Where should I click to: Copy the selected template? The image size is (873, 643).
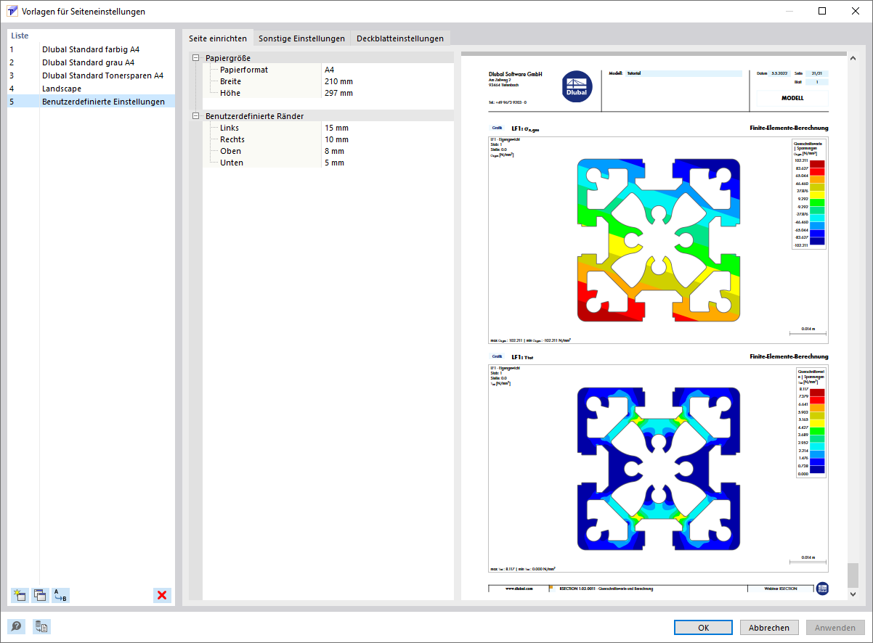pyautogui.click(x=40, y=596)
